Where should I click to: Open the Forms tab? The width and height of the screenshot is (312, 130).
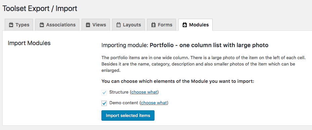point(162,25)
